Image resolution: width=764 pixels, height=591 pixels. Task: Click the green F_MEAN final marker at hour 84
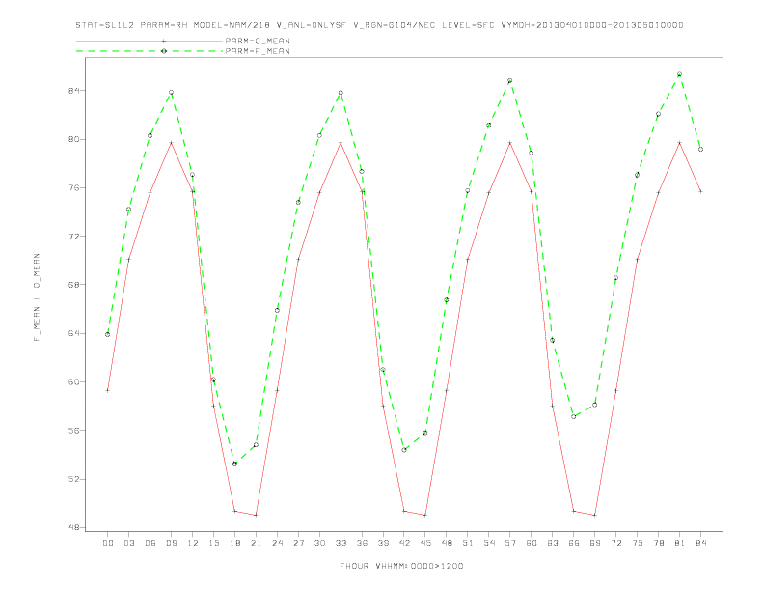(x=700, y=150)
